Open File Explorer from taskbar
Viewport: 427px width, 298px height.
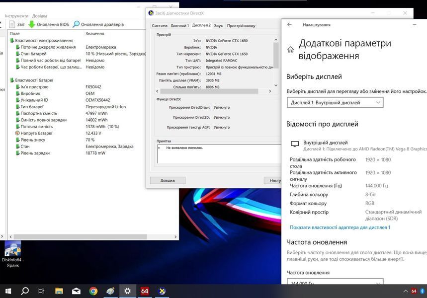click(x=59, y=291)
